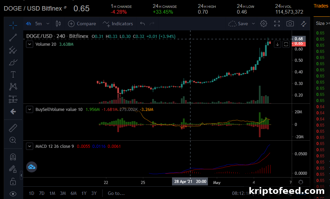
Task: Collapse the Volume 20 indicator legend
Action: point(29,44)
